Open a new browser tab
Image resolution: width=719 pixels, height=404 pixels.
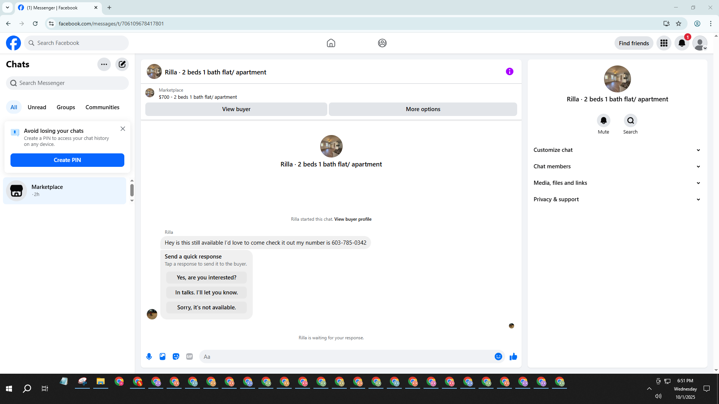point(109,7)
